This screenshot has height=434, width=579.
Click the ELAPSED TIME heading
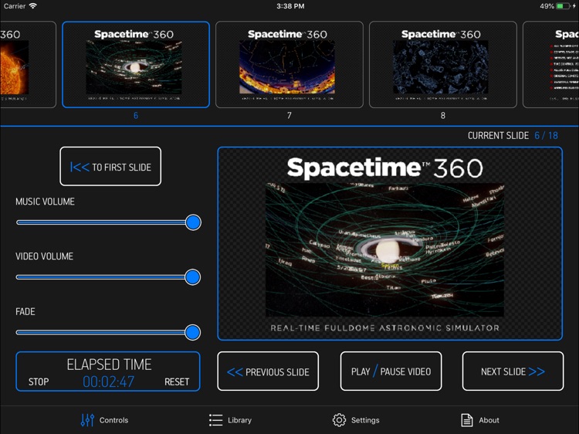[109, 364]
